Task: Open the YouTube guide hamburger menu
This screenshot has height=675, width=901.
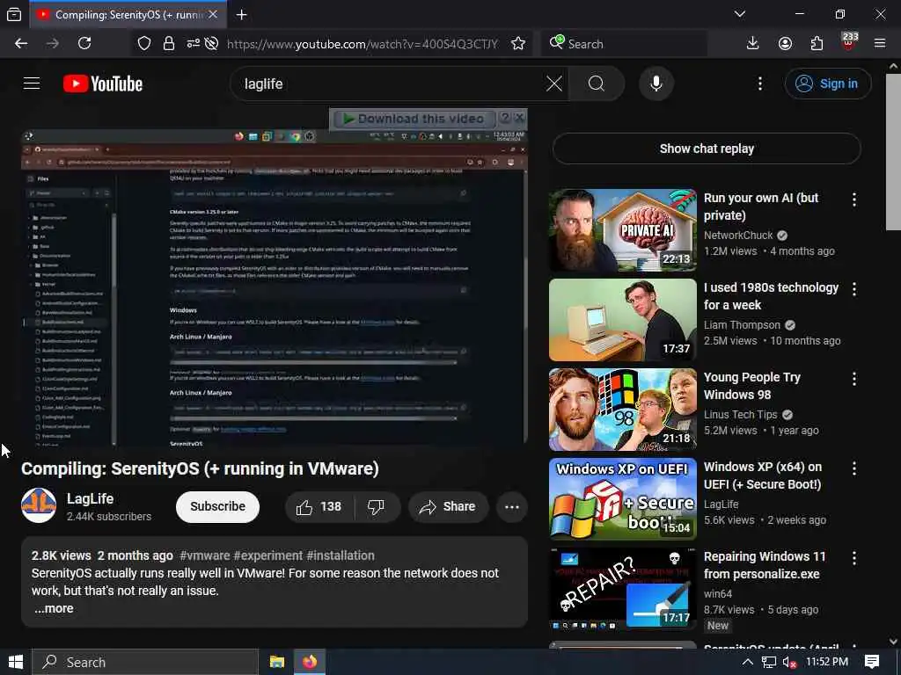Action: pyautogui.click(x=32, y=83)
